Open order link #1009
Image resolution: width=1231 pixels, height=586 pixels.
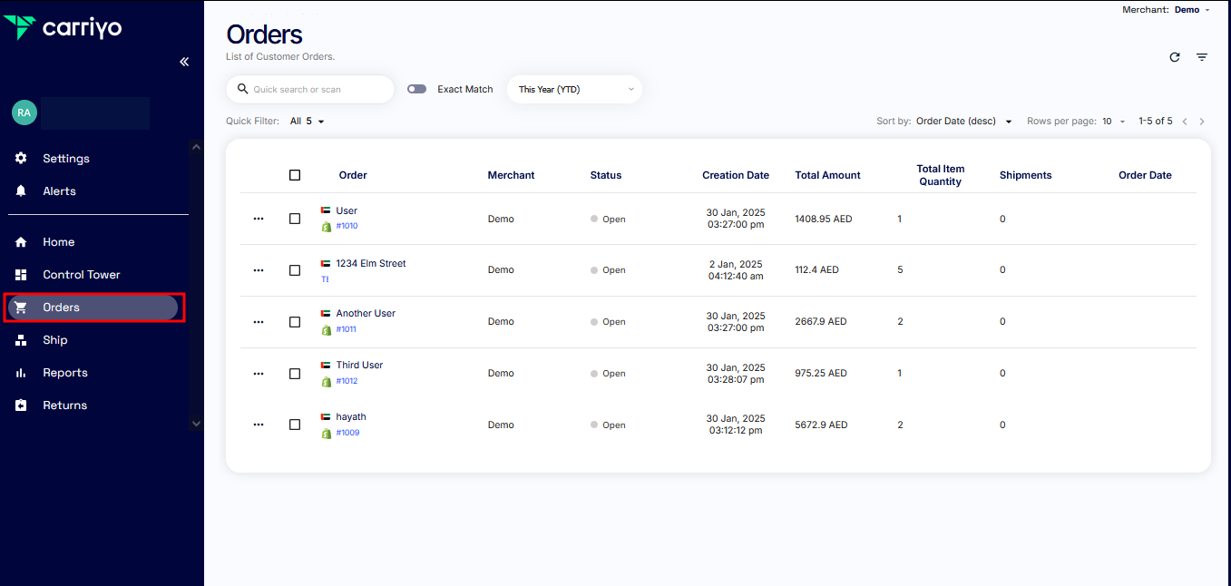[347, 433]
